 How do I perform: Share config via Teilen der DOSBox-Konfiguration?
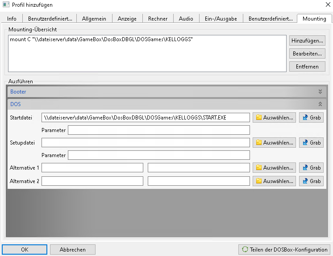pyautogui.click(x=285, y=250)
